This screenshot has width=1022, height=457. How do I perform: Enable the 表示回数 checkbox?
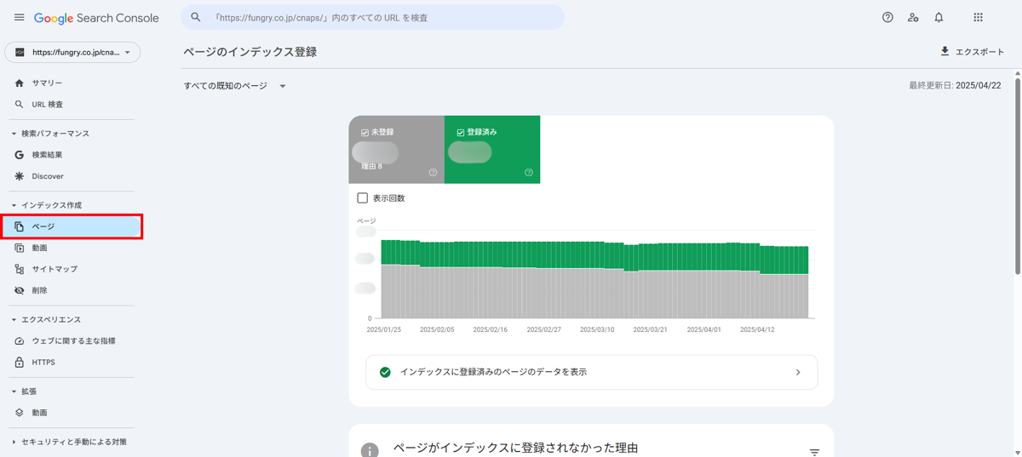pos(363,198)
